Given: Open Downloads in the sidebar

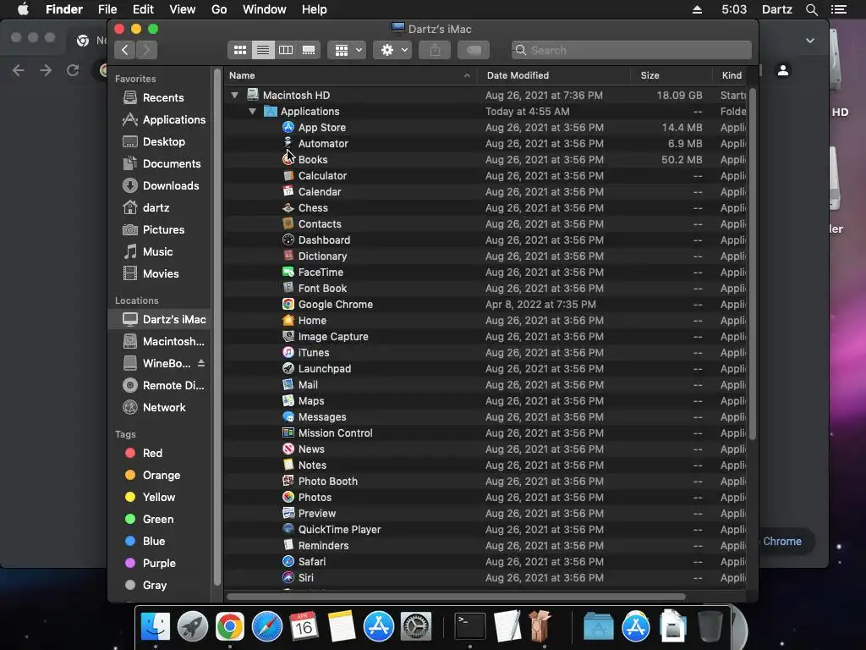Looking at the screenshot, I should tap(160, 185).
